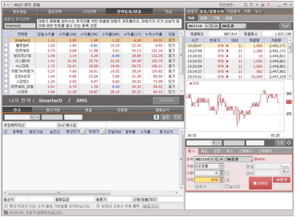Screen dimensions: 295x217
Task: Check the box for m스마트 strategy
Action: 6,65
